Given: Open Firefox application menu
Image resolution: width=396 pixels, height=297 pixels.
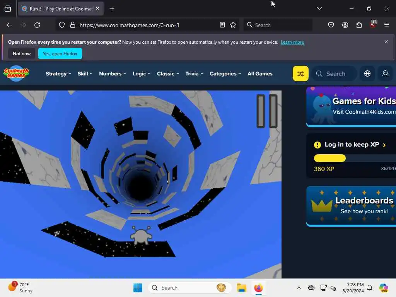Looking at the screenshot, I should [386, 25].
